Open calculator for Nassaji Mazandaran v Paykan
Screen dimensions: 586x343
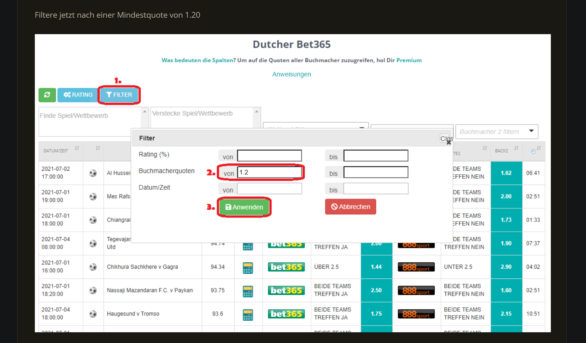coord(248,291)
